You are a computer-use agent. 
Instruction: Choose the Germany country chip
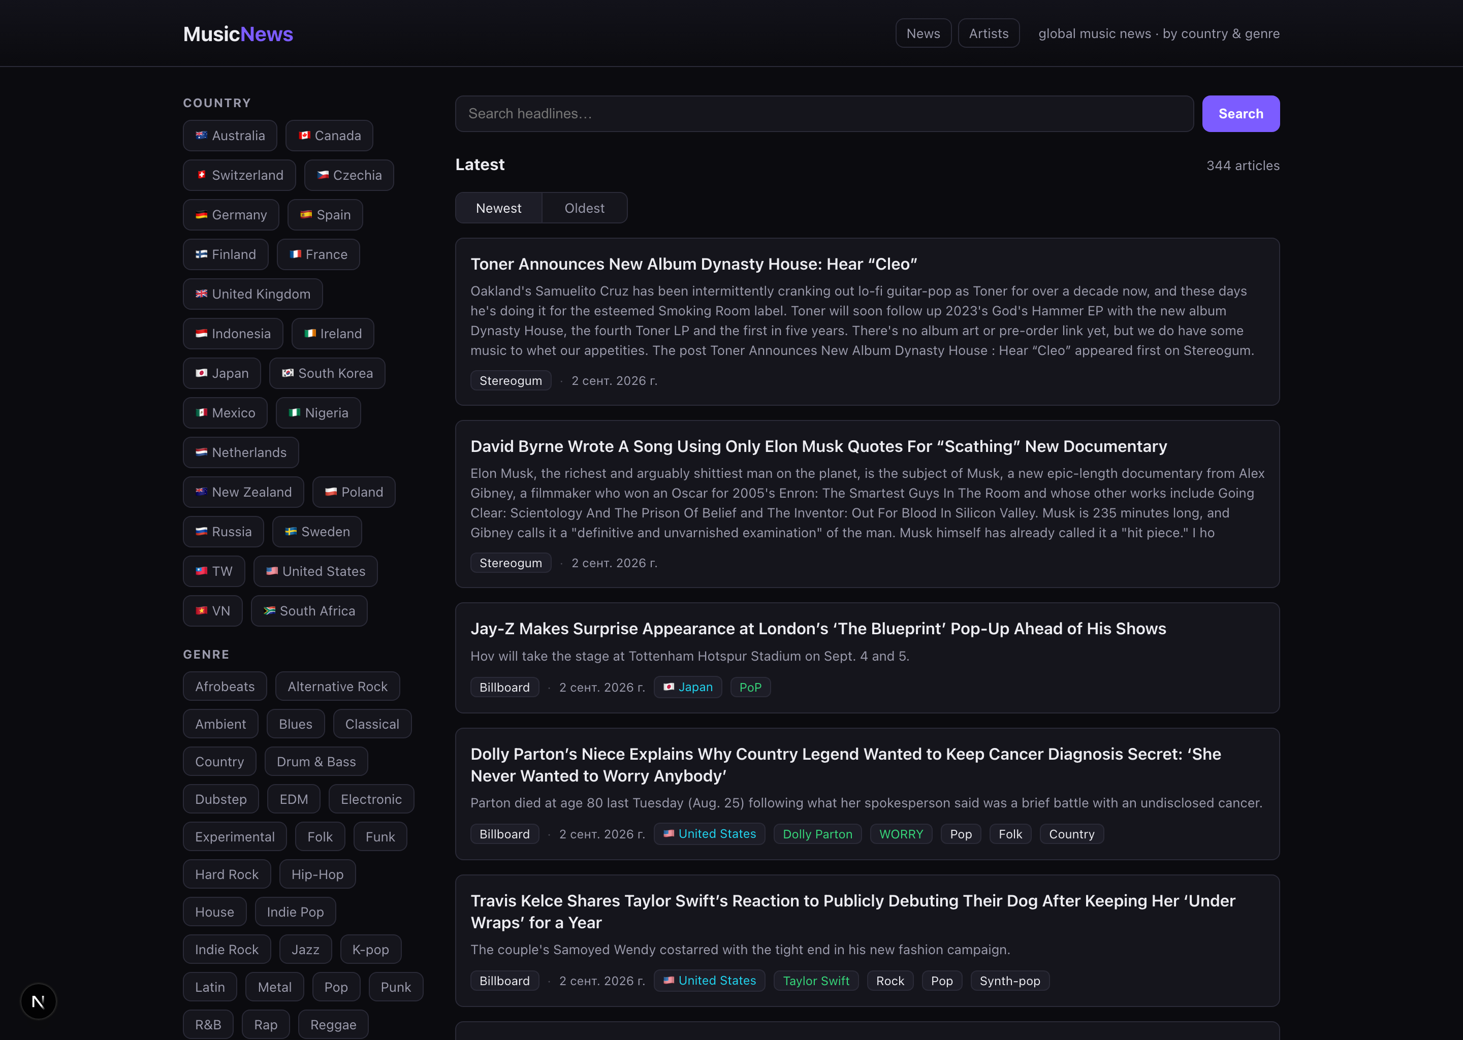(x=231, y=215)
